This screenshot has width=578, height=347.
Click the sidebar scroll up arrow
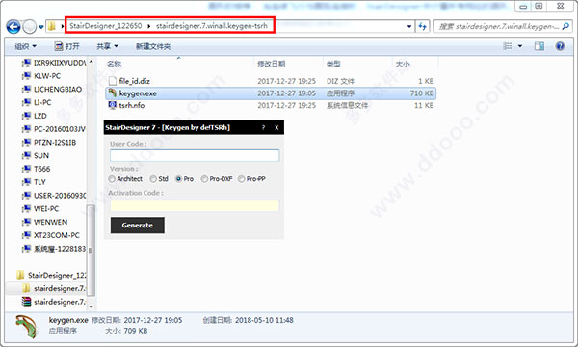pos(91,62)
